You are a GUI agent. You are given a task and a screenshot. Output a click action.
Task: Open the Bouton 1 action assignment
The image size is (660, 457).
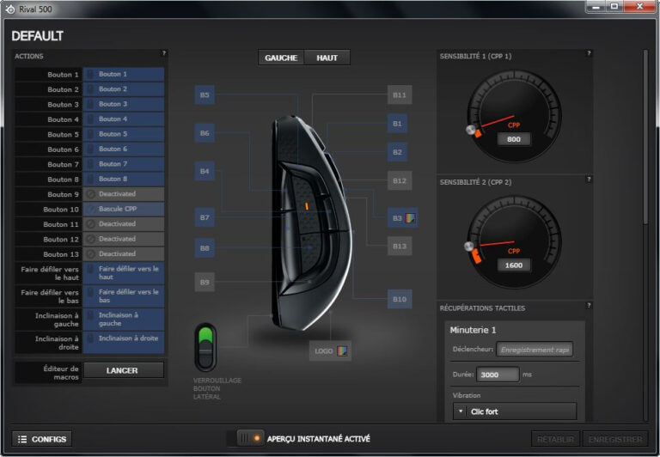click(124, 74)
